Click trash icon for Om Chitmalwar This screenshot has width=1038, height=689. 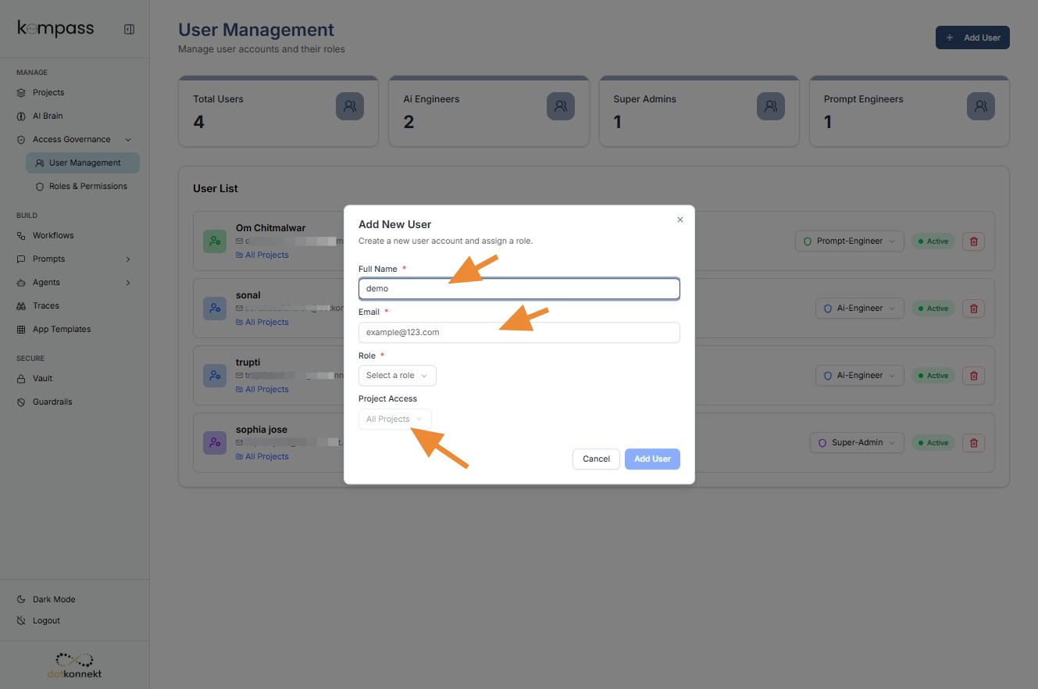pos(973,241)
